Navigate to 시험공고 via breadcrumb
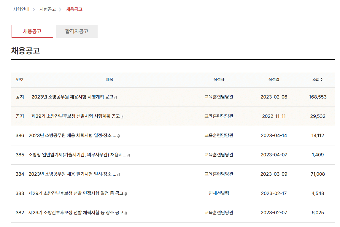 [47, 9]
